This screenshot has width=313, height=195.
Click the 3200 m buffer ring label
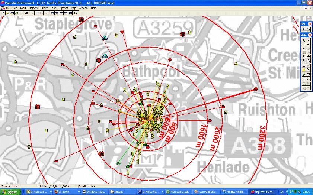tap(262, 138)
